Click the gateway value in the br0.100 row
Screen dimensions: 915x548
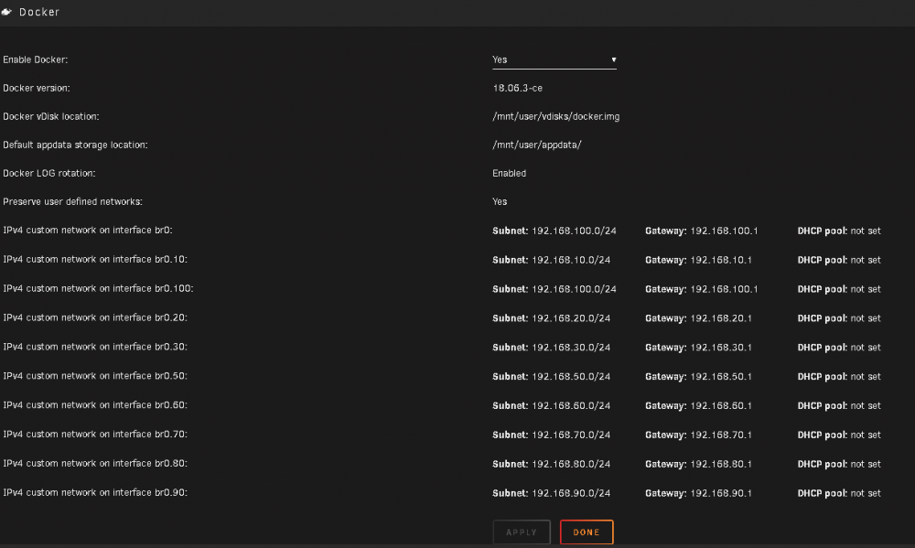pos(724,289)
